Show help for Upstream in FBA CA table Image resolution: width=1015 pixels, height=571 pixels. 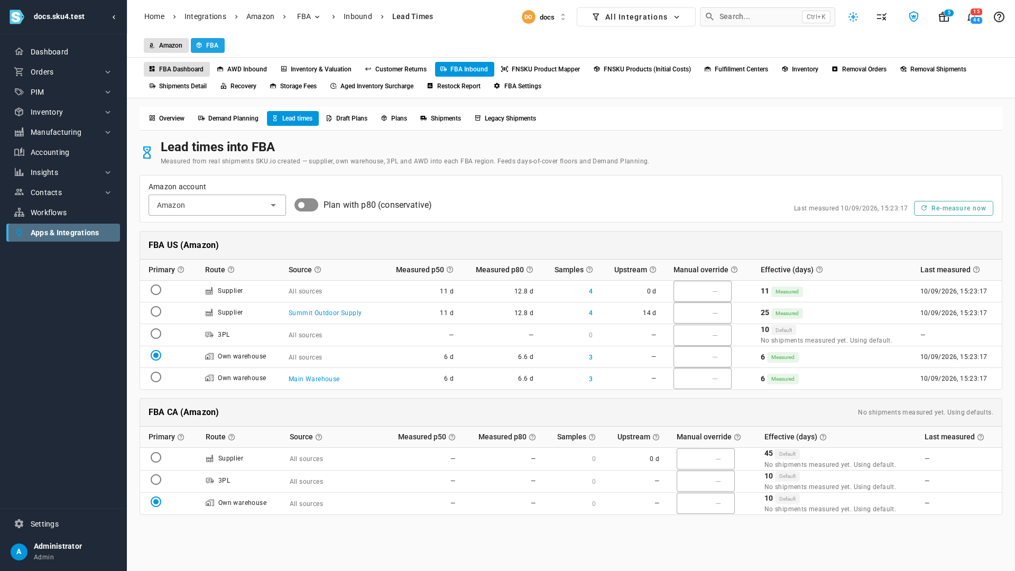(656, 437)
